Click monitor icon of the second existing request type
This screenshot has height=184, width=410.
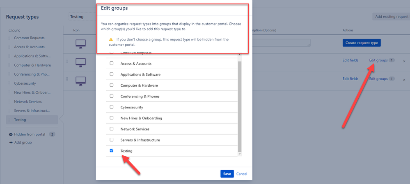80,81
